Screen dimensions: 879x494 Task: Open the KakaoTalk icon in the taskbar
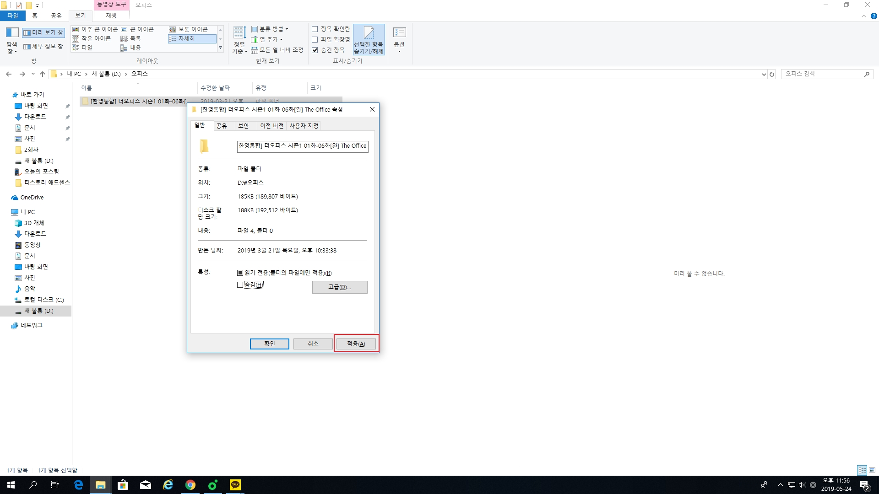(x=235, y=485)
